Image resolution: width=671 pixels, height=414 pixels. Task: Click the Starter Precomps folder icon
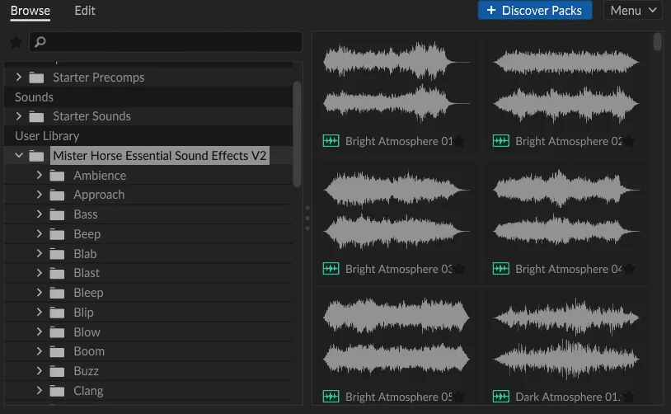(x=36, y=78)
